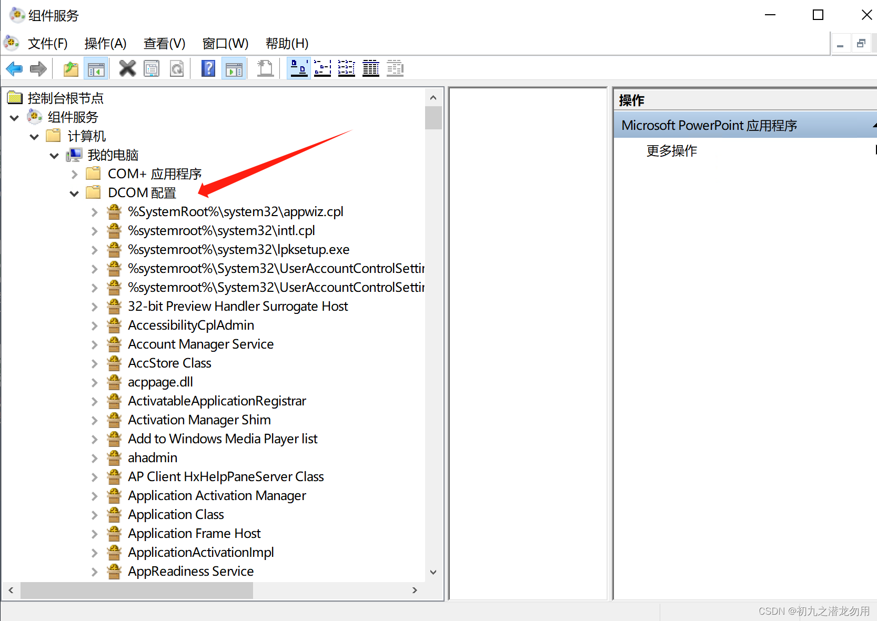Image resolution: width=877 pixels, height=621 pixels.
Task: Open the 文件(F) menu
Action: coord(48,43)
